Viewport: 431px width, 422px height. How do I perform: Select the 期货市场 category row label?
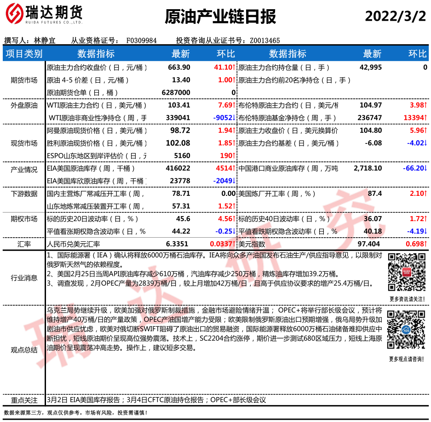tap(24, 80)
